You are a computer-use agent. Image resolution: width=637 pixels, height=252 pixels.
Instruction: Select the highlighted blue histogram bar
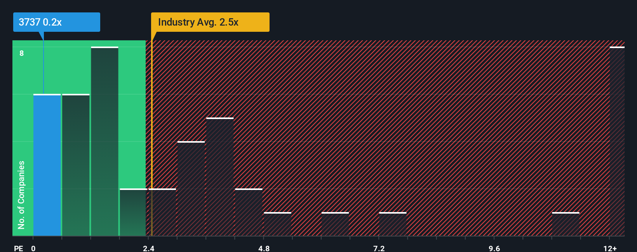47,165
